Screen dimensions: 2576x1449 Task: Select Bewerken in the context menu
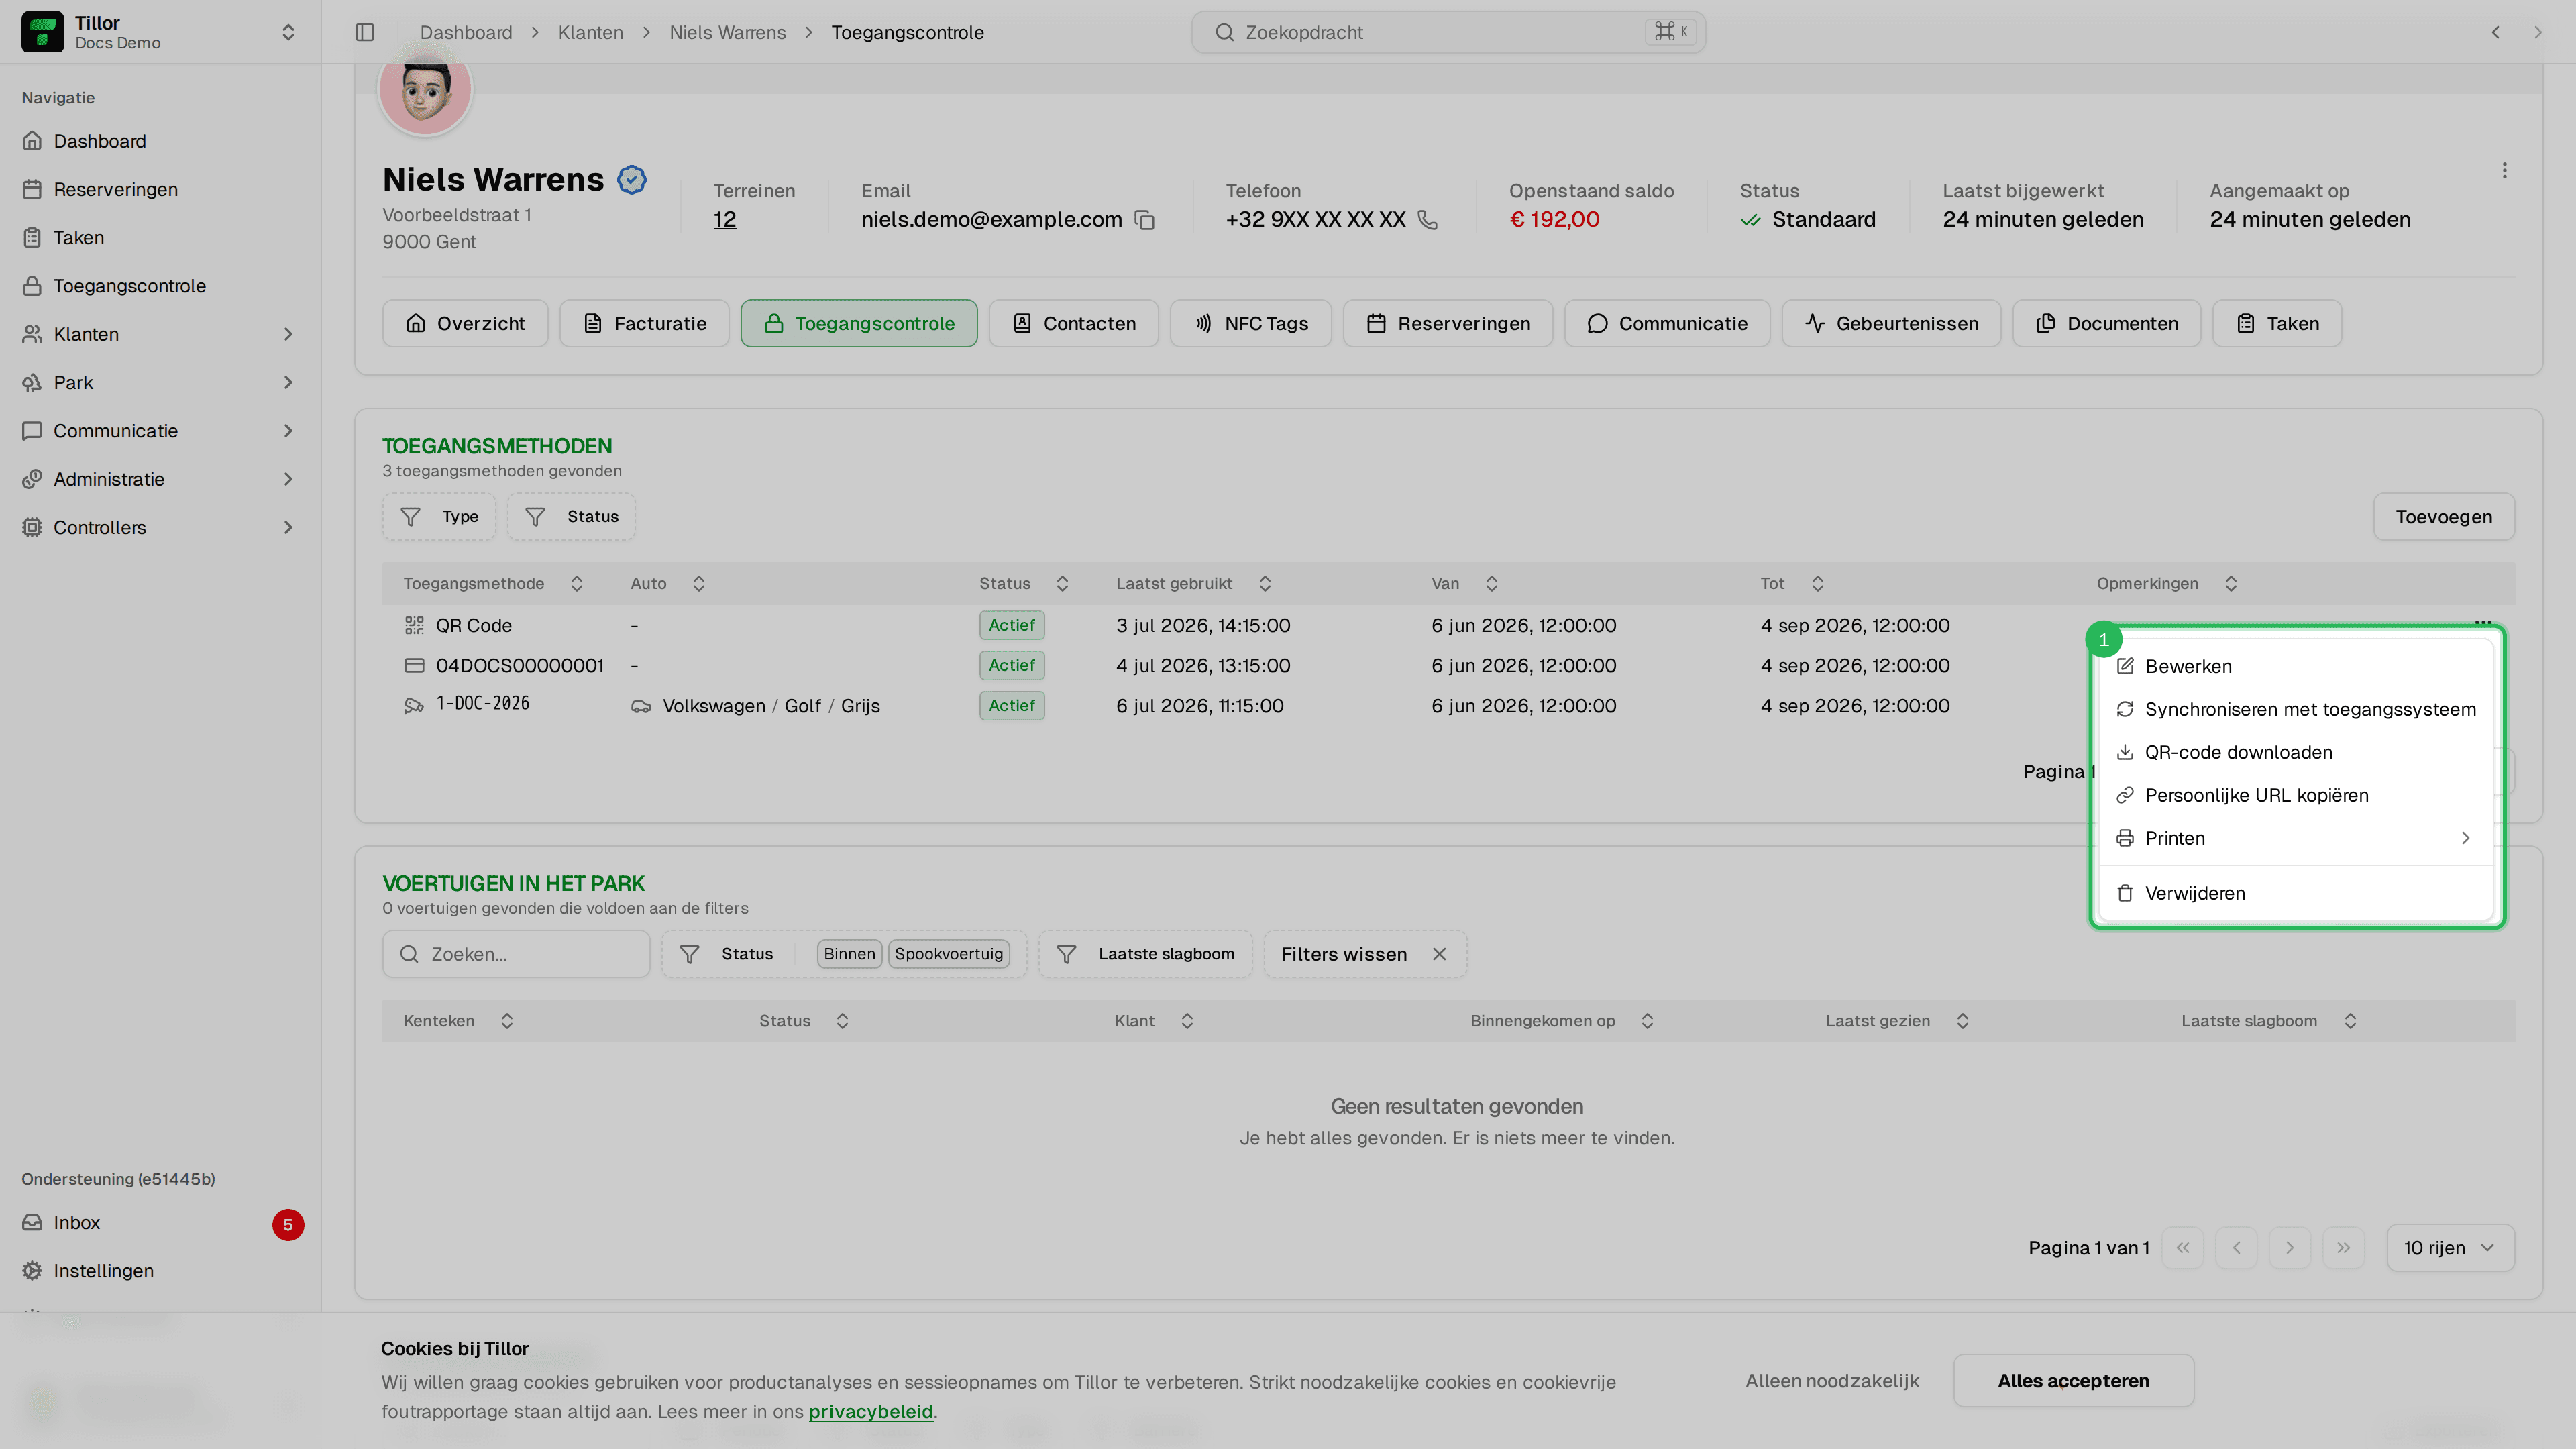coord(2295,666)
